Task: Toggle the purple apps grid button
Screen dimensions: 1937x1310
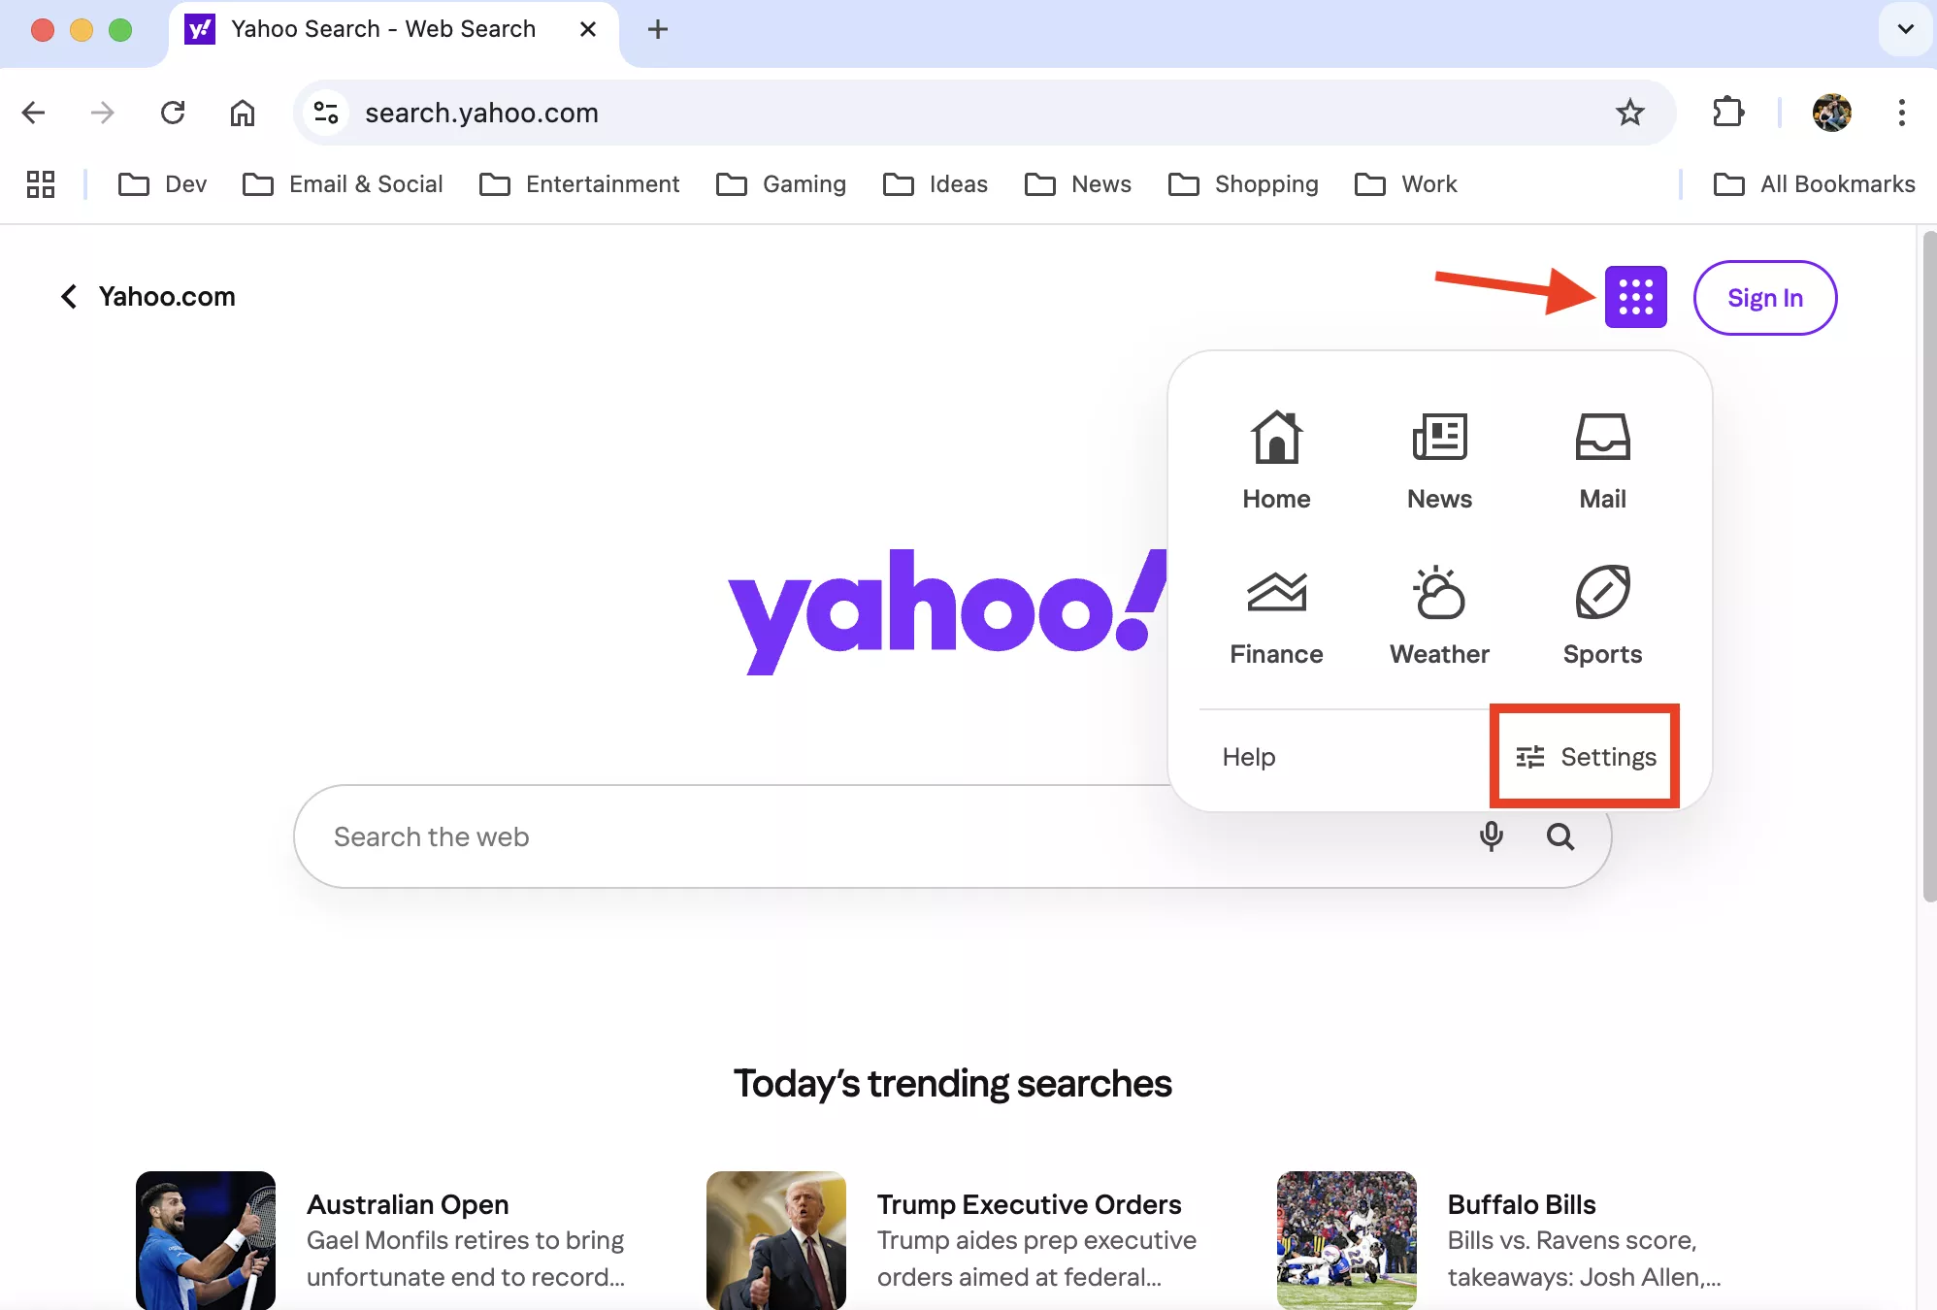Action: tap(1635, 297)
